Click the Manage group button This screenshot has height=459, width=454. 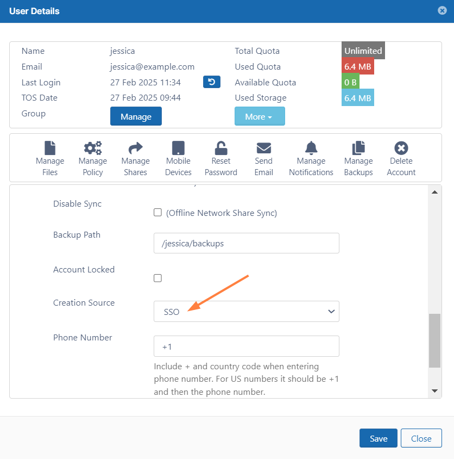click(x=136, y=116)
